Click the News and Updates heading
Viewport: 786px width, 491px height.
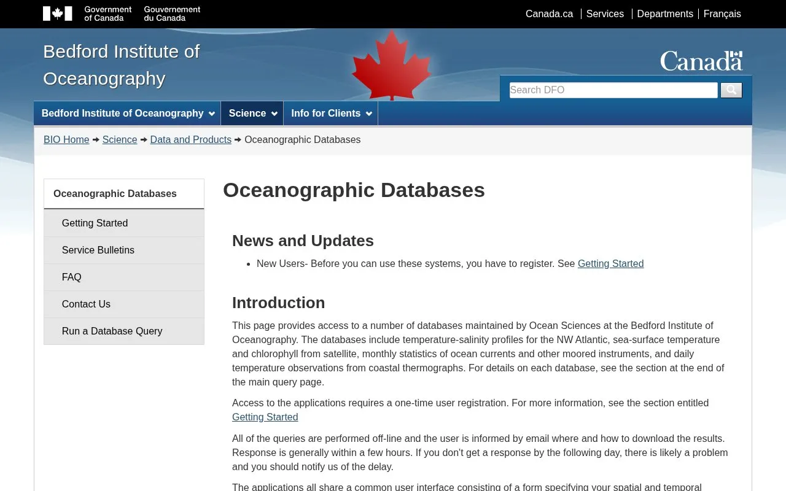click(x=303, y=241)
